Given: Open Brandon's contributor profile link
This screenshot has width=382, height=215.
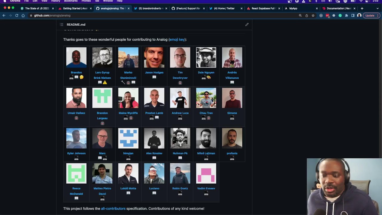Looking at the screenshot, I should 76,73.
